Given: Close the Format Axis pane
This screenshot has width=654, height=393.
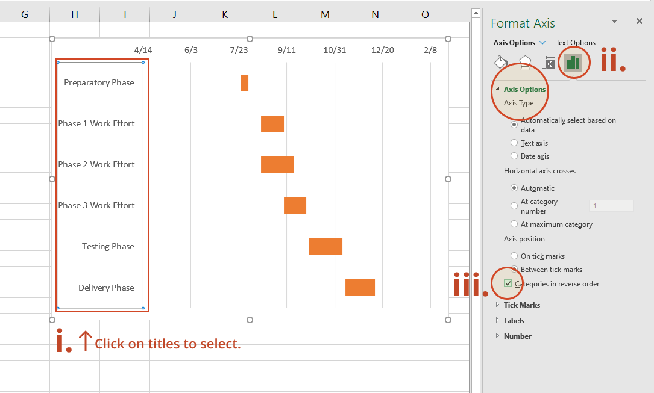Looking at the screenshot, I should click(x=640, y=21).
